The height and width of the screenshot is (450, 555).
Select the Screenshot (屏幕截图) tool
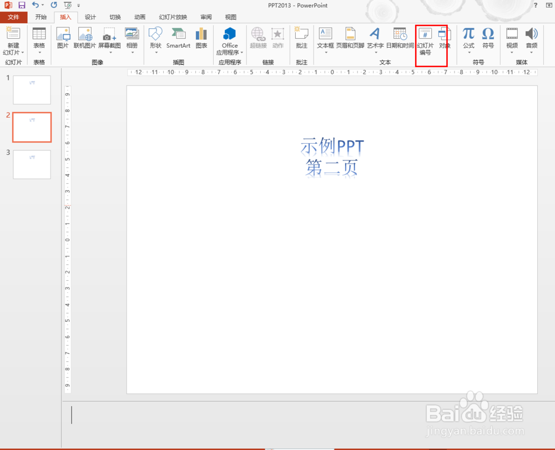[109, 38]
